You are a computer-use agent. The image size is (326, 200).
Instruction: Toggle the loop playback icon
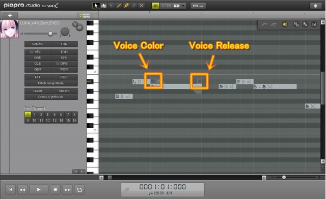click(x=79, y=190)
